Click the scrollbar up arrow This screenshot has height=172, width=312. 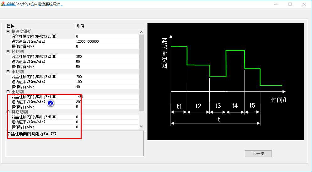[x=141, y=32]
